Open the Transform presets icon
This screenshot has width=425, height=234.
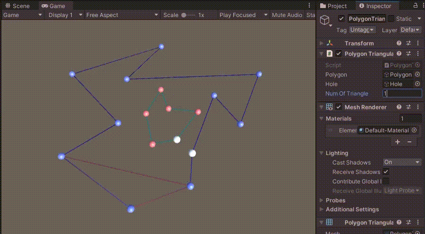pos(408,43)
